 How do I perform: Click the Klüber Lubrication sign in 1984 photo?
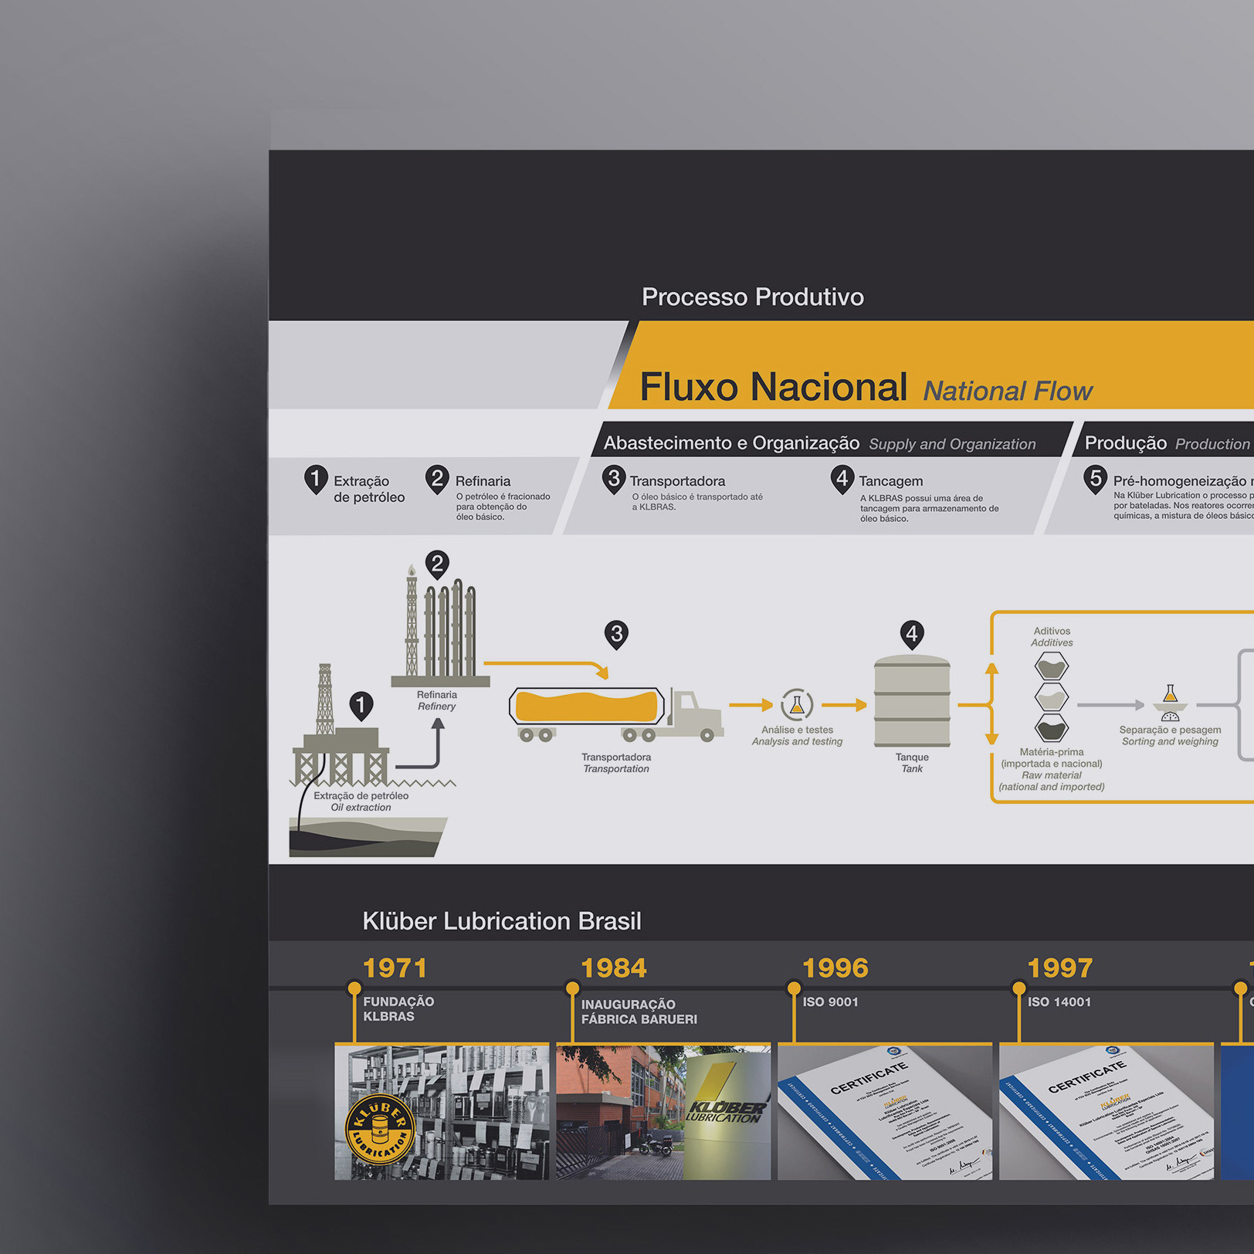click(x=726, y=1113)
